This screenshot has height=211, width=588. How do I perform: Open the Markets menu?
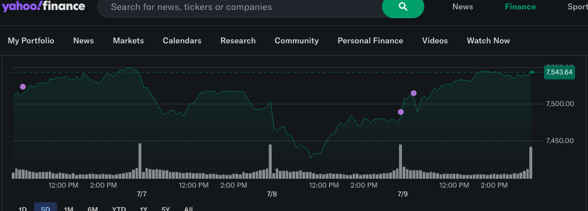click(x=129, y=40)
